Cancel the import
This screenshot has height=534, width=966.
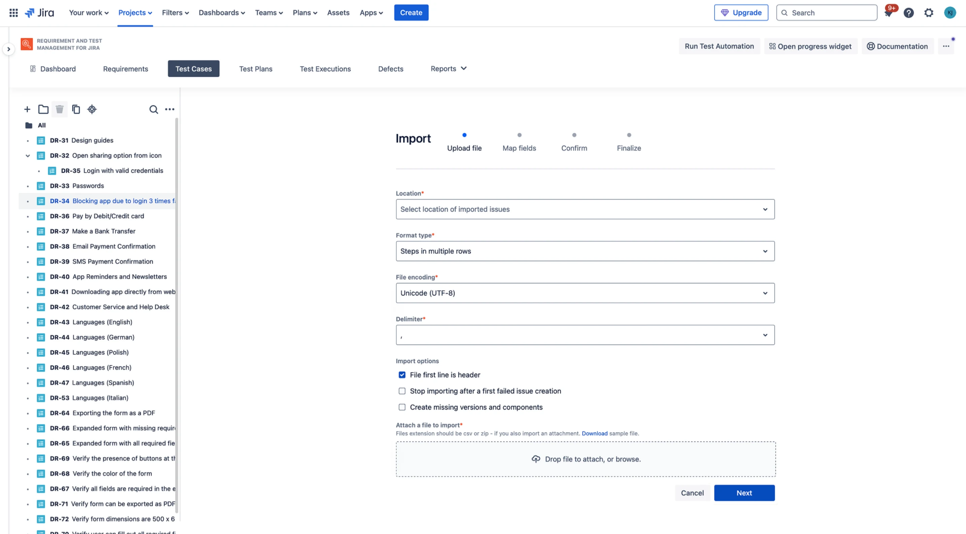[x=692, y=493]
